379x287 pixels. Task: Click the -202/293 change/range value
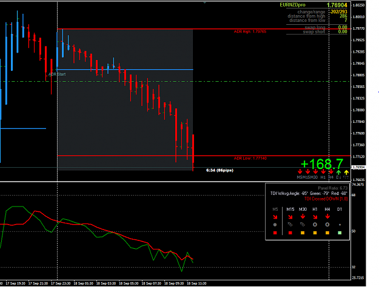[x=338, y=12]
